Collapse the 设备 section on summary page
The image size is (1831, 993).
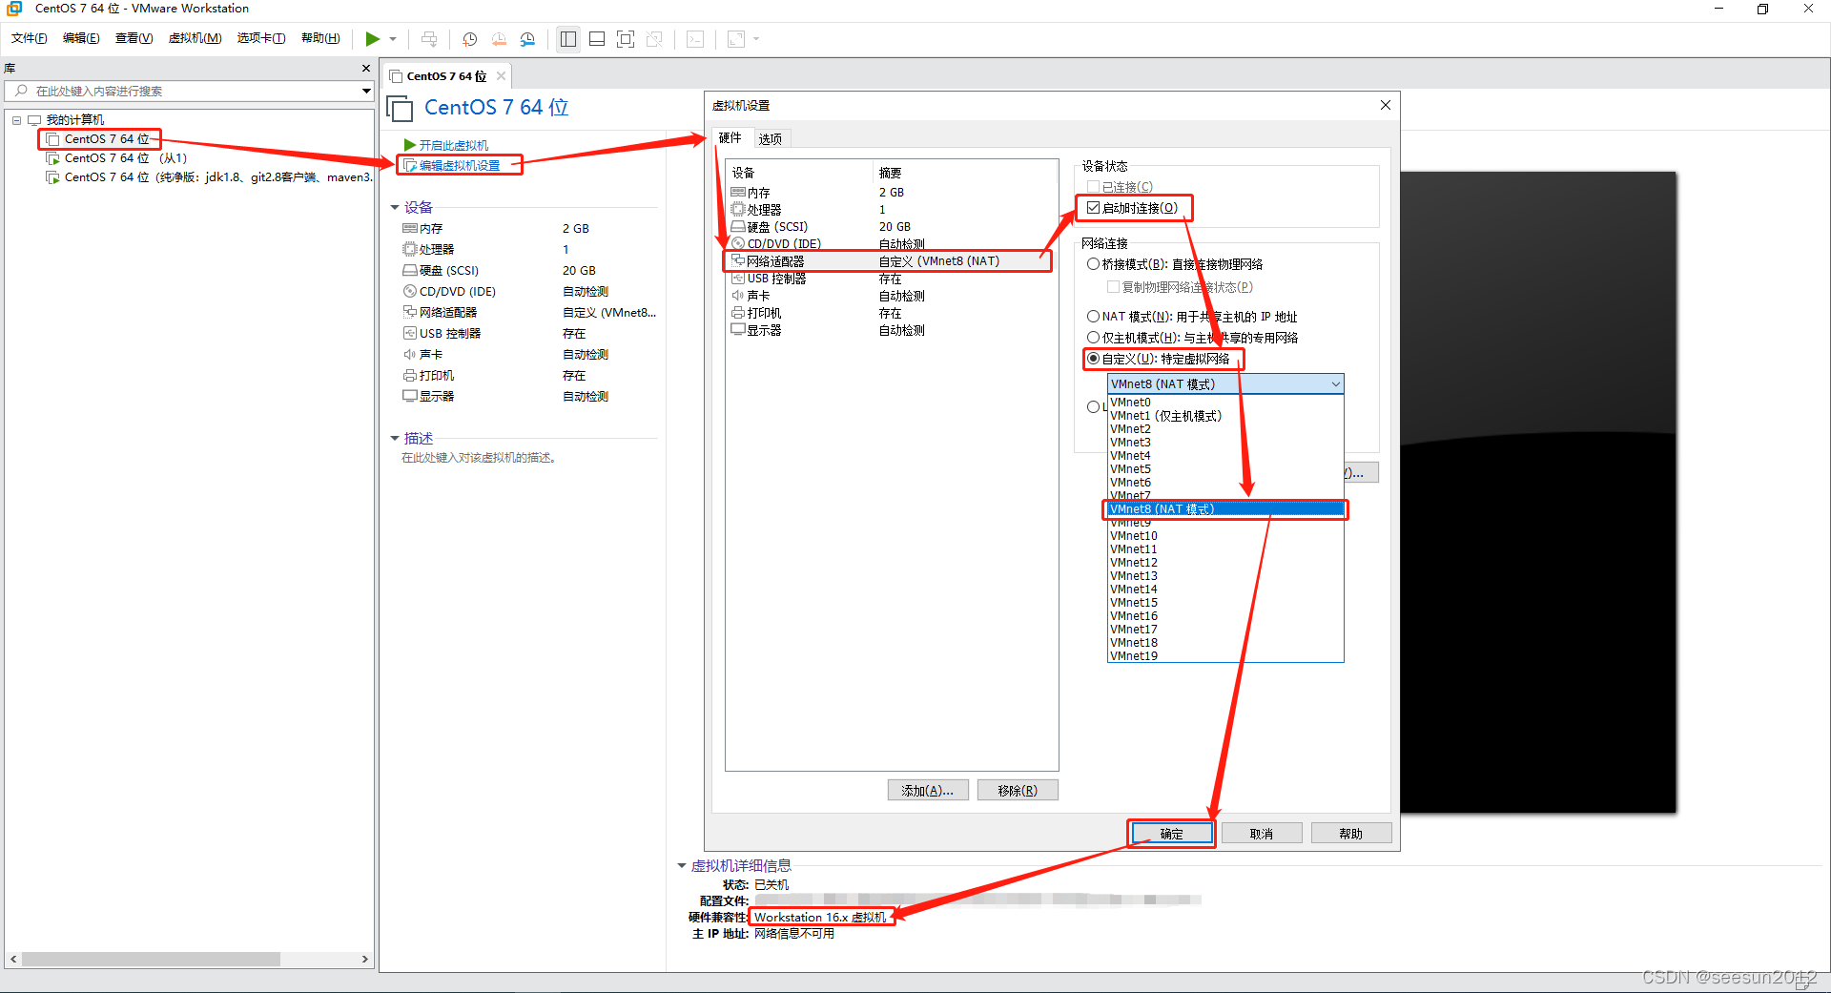pyautogui.click(x=395, y=207)
